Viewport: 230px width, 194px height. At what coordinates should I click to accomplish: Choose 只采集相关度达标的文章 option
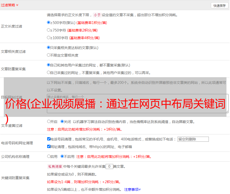(49, 47)
